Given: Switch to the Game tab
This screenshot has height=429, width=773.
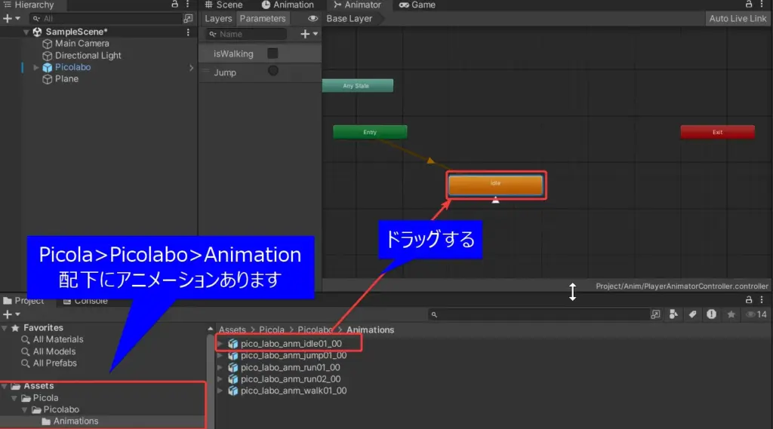Looking at the screenshot, I should point(417,5).
